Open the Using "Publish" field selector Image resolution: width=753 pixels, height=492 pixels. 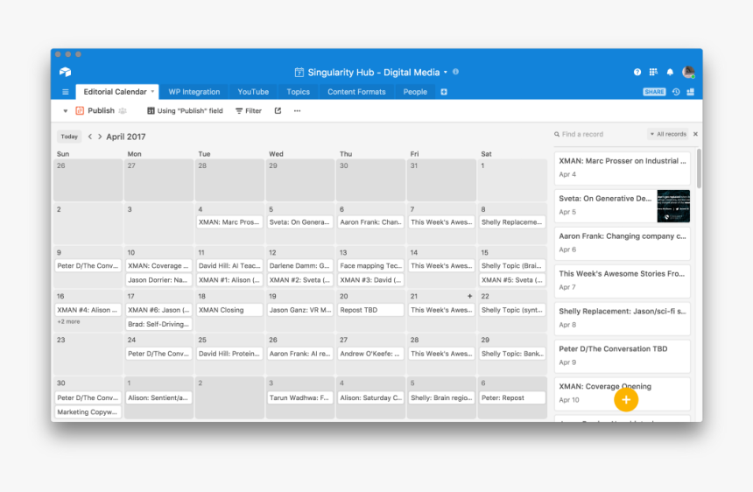(185, 111)
